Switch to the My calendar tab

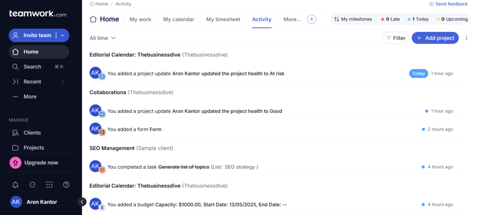(179, 19)
